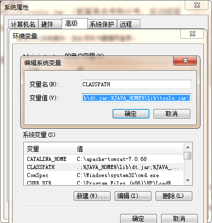
Task: Close the 系统属性 window
Action: (x=197, y=5)
